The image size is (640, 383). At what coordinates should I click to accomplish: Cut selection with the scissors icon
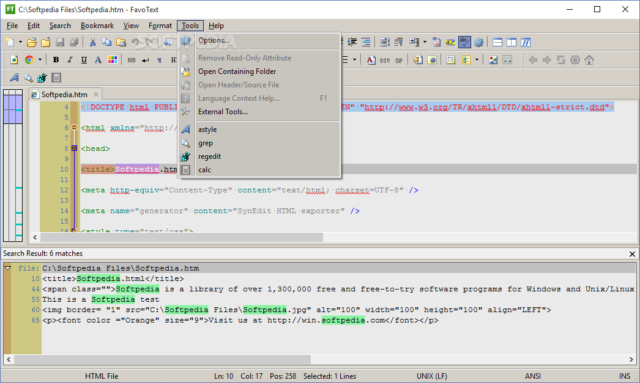(x=92, y=42)
